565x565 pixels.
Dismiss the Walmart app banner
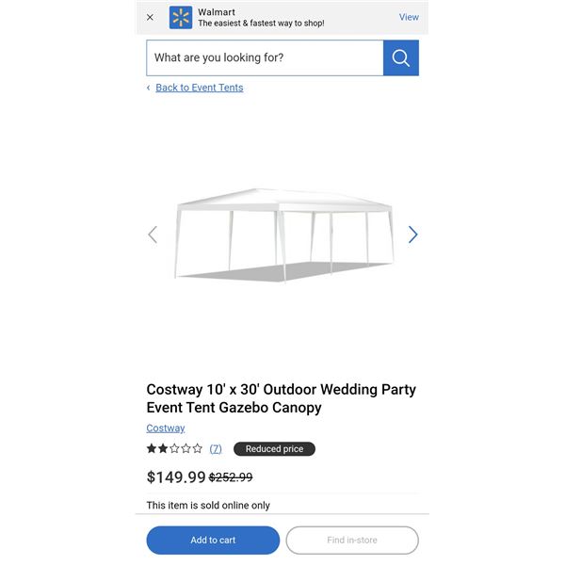point(150,17)
